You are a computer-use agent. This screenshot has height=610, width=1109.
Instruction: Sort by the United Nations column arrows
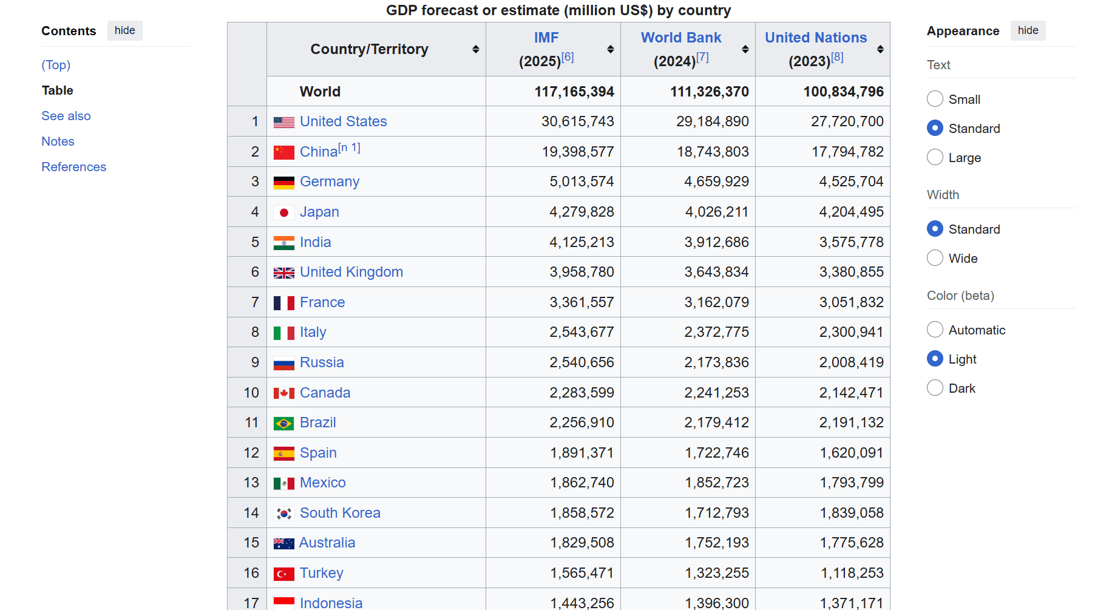click(880, 49)
